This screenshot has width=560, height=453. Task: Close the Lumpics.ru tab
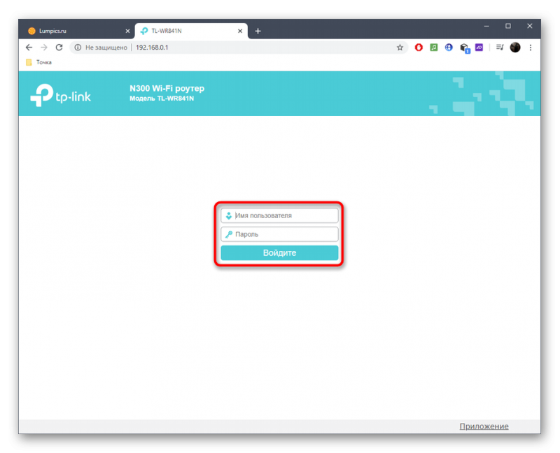point(127,31)
